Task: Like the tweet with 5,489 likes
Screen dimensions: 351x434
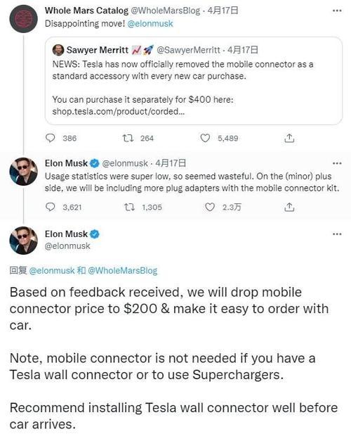Action: click(x=205, y=138)
